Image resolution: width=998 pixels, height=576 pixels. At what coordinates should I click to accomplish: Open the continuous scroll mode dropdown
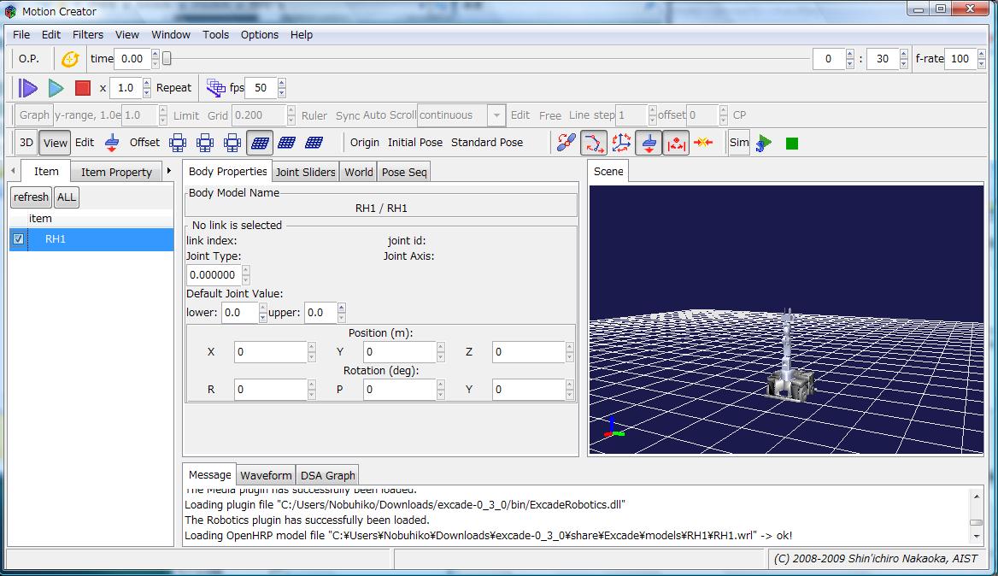[x=496, y=115]
